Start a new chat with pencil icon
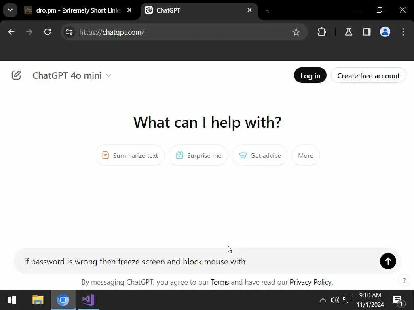This screenshot has height=310, width=414. click(16, 75)
